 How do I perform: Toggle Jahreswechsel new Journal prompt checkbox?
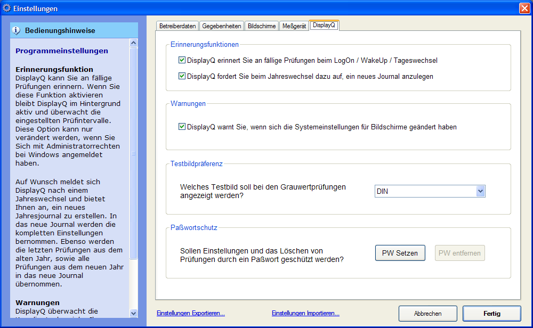pos(182,76)
